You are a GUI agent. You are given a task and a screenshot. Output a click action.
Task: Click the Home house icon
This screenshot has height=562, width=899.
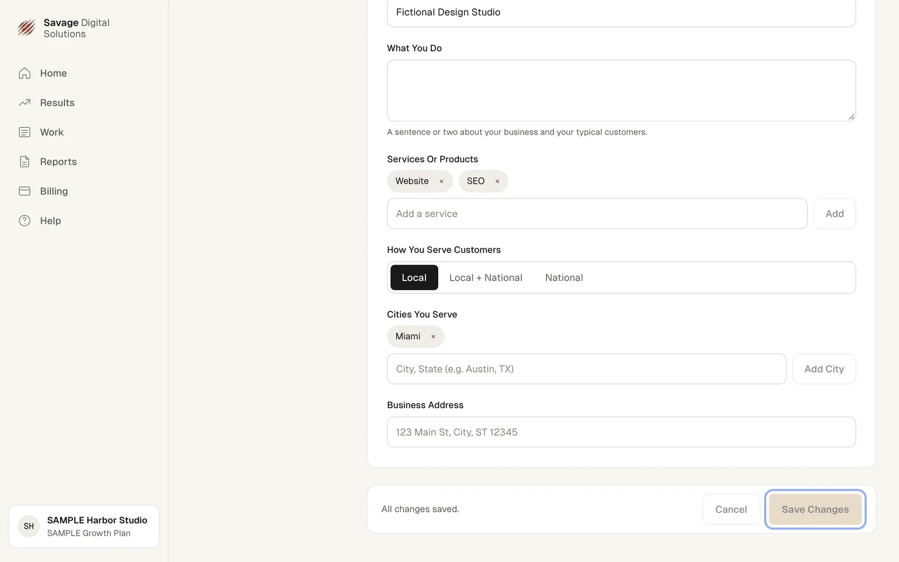[25, 74]
